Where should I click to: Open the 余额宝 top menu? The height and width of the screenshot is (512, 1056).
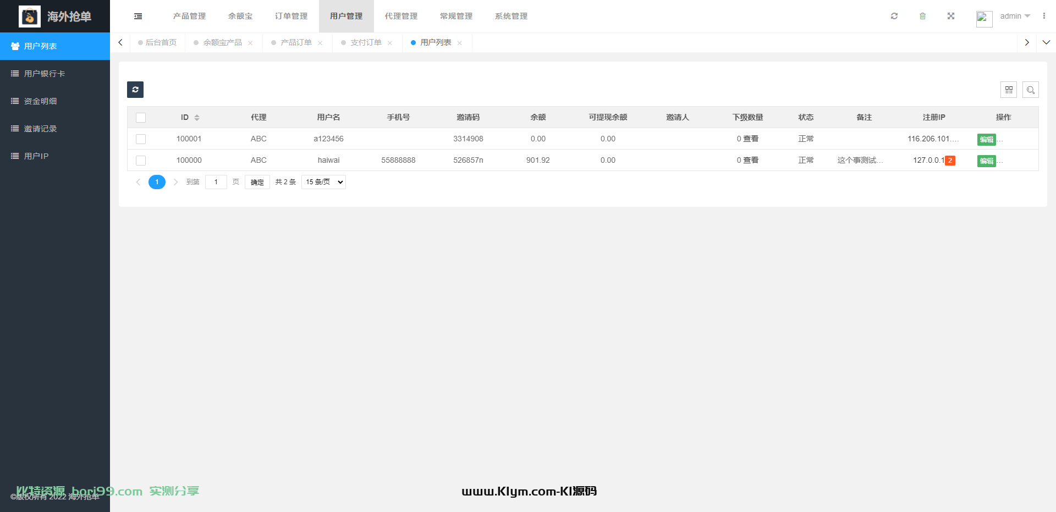(x=240, y=16)
